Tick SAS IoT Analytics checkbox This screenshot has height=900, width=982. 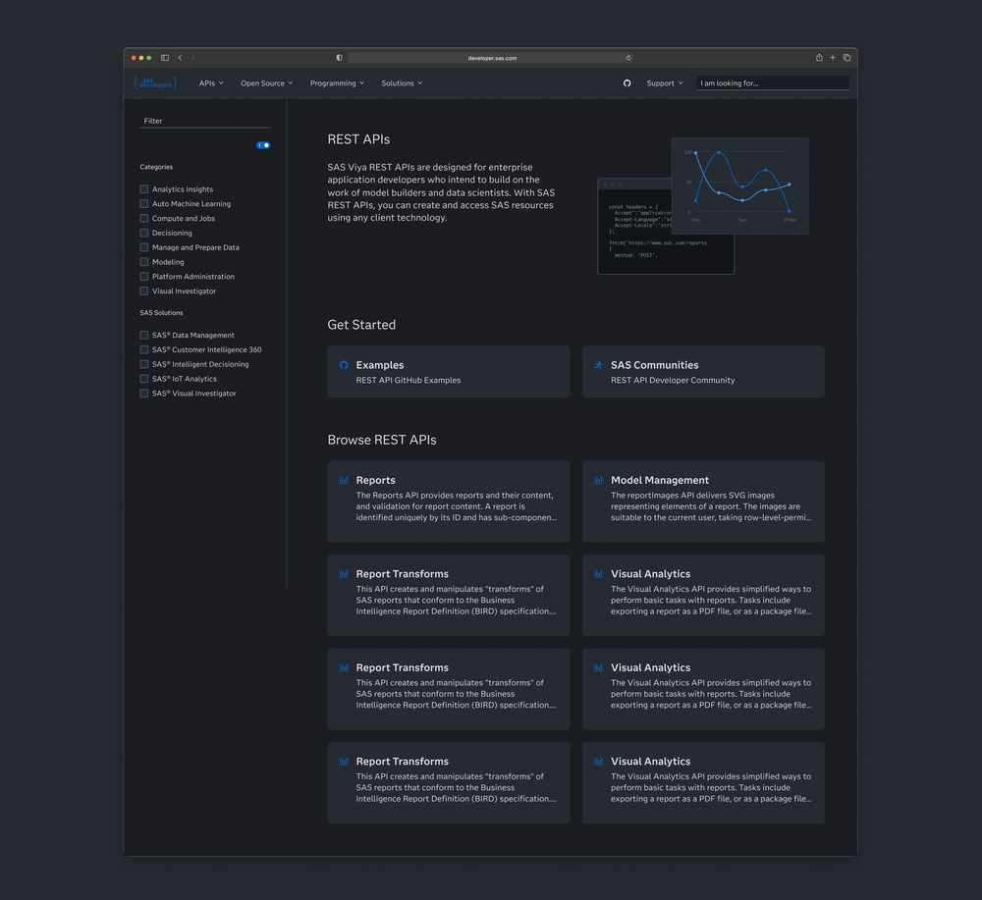pyautogui.click(x=144, y=379)
